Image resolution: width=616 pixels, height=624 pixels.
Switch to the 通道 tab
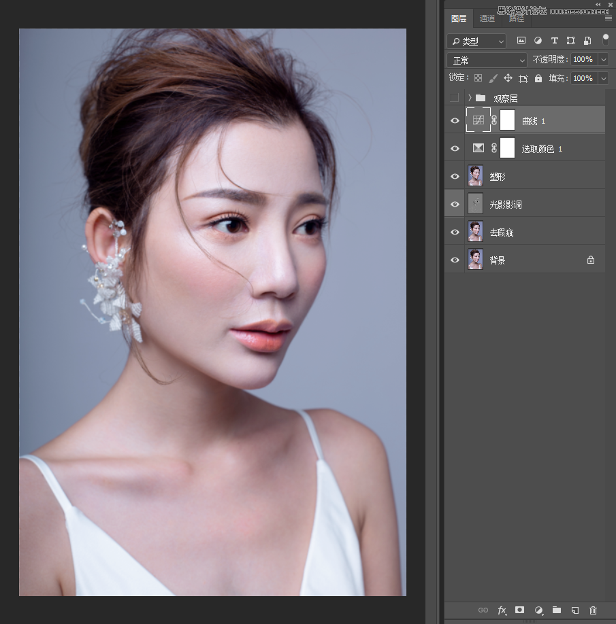point(487,18)
